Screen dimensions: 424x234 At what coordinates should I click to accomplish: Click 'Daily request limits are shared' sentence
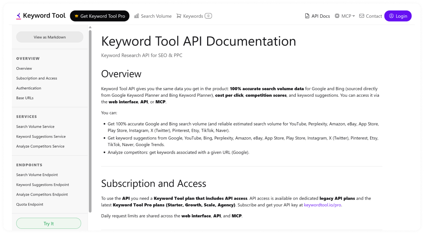tap(172, 216)
